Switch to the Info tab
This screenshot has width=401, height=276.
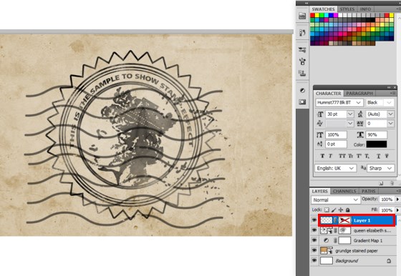tap(365, 9)
